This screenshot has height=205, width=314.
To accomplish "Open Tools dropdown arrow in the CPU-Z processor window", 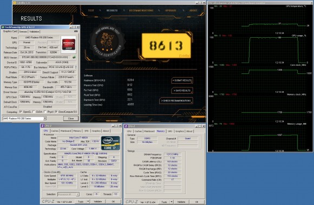I will pyautogui.click(x=88, y=202).
